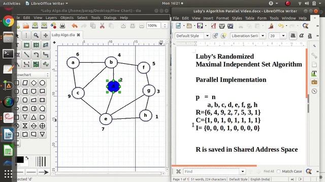Choose the diamond flowchart shape
The image size is (325, 182).
click(34, 83)
